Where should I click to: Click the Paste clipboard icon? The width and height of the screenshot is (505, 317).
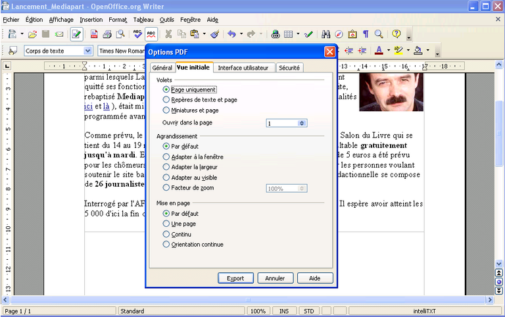click(194, 34)
